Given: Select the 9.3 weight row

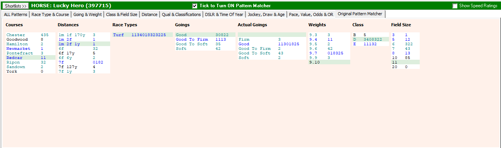Looking at the screenshot, I should point(329,35).
